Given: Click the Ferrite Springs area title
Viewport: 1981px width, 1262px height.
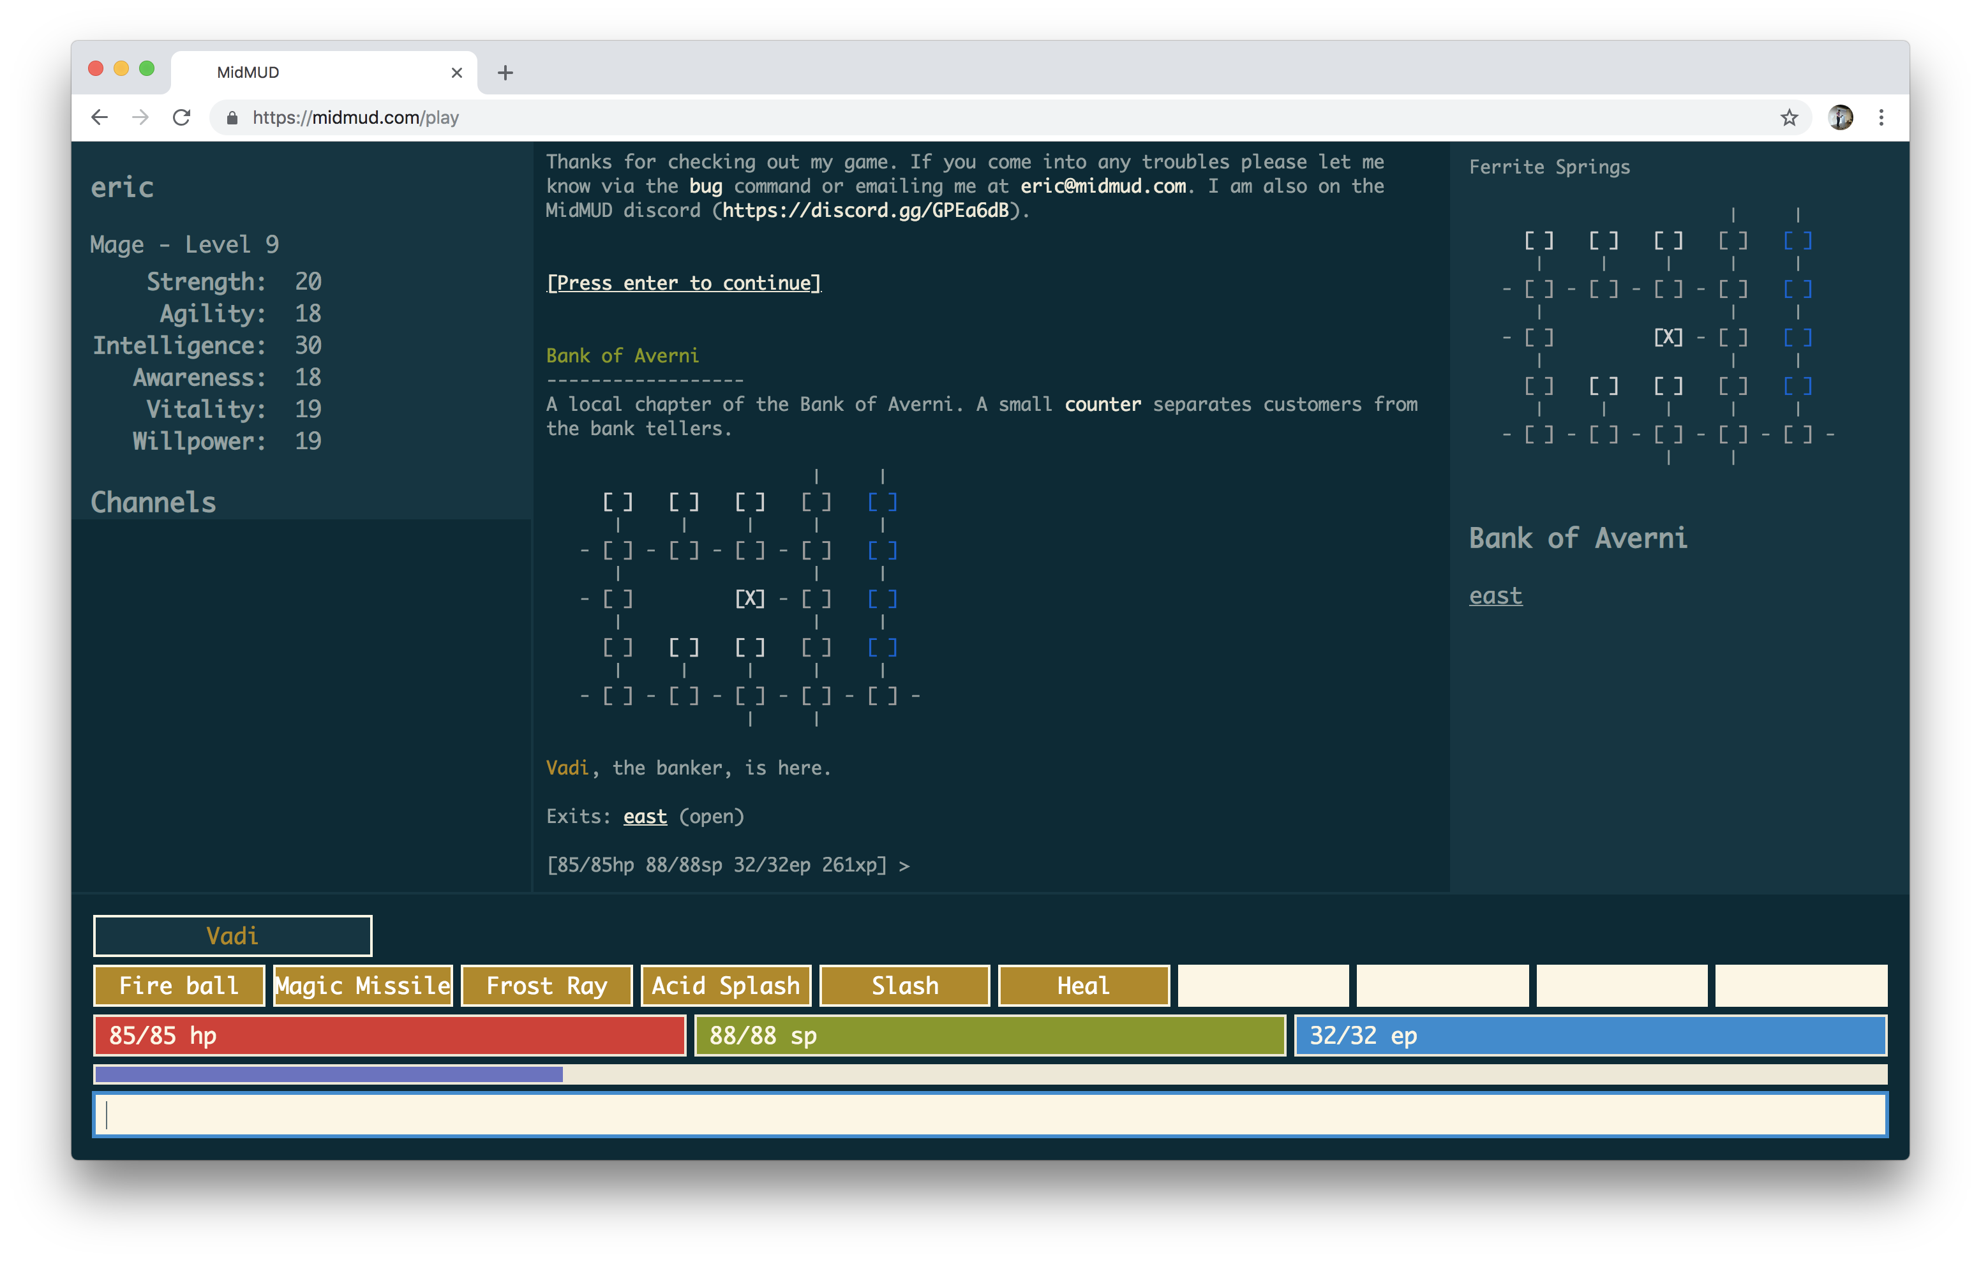Looking at the screenshot, I should pos(1549,167).
